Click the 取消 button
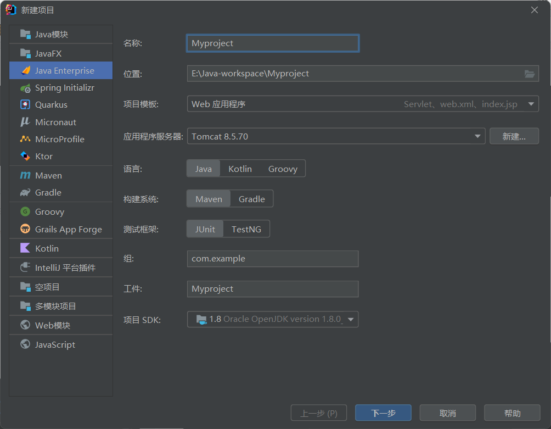This screenshot has width=551, height=429. [448, 413]
